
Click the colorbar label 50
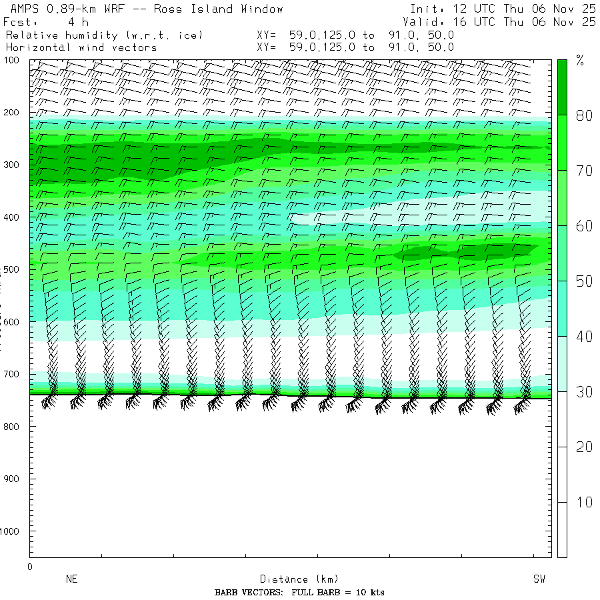[x=584, y=281]
